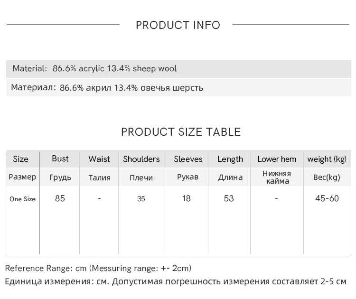Select the Russian Материал description line
The width and height of the screenshot is (356, 299).
(107, 88)
